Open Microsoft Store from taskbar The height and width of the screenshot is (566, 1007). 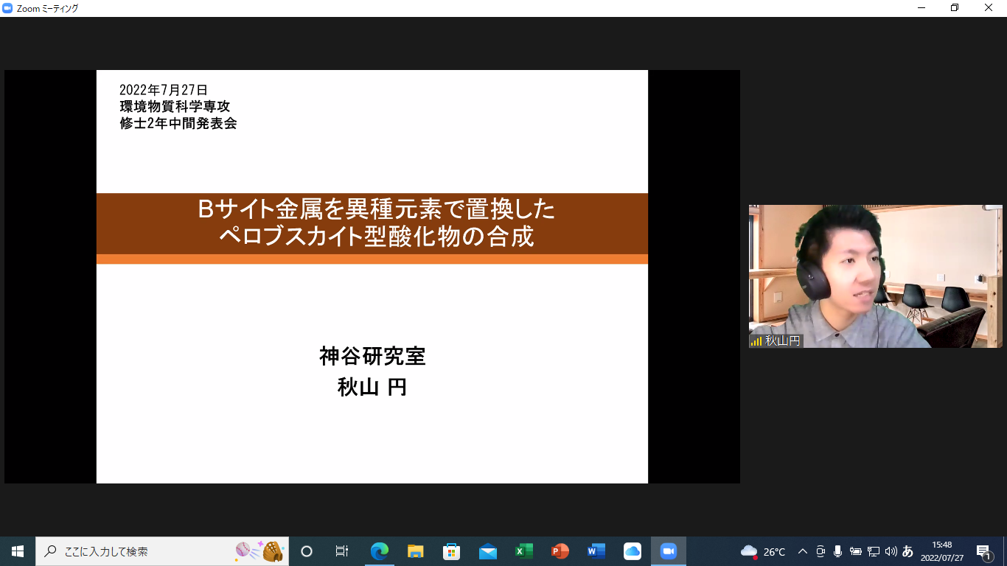pyautogui.click(x=452, y=551)
